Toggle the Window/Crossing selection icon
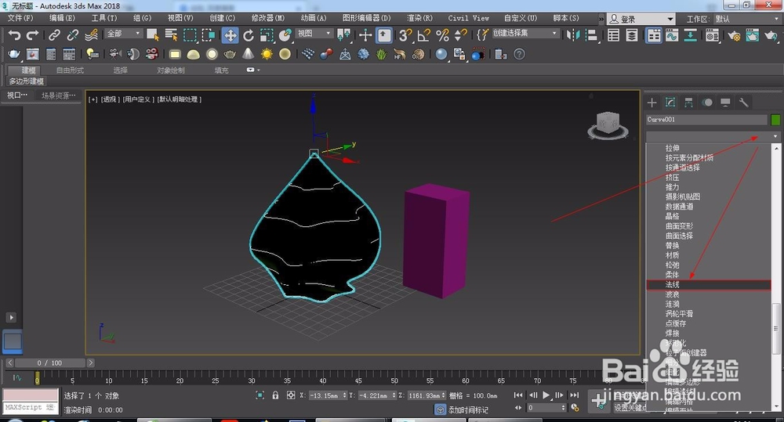Viewport: 784px width, 422px height. tap(209, 35)
